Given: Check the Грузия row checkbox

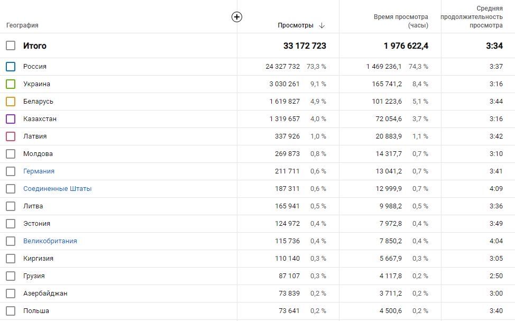Looking at the screenshot, I should click(11, 276).
